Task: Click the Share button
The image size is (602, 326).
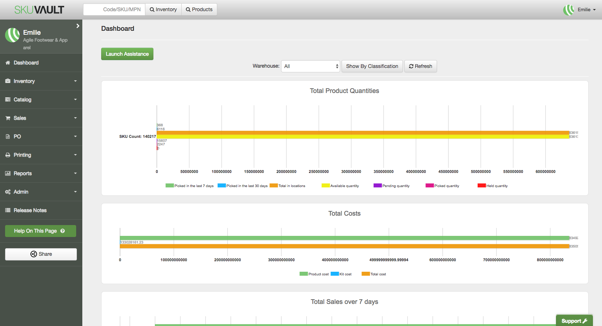Action: click(41, 254)
